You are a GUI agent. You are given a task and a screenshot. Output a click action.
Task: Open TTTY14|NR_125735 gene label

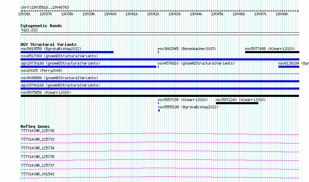[x=37, y=157]
